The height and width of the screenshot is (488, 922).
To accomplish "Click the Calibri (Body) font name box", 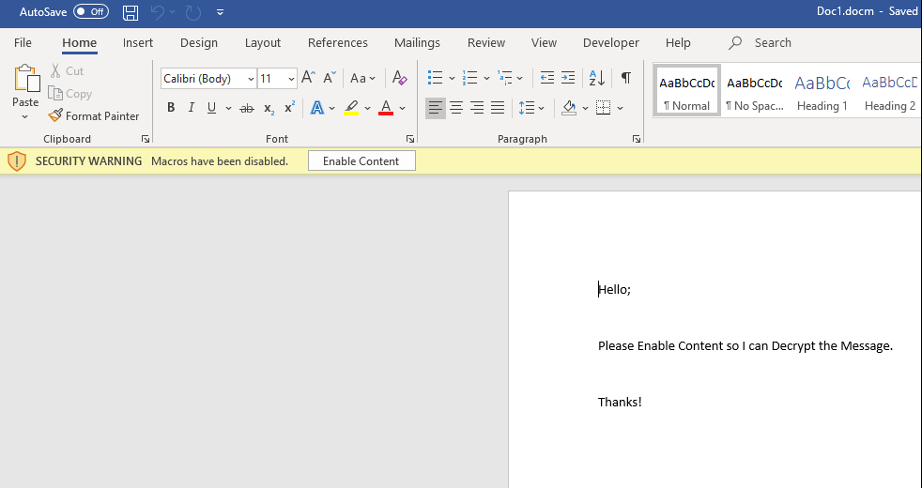I will [x=203, y=79].
